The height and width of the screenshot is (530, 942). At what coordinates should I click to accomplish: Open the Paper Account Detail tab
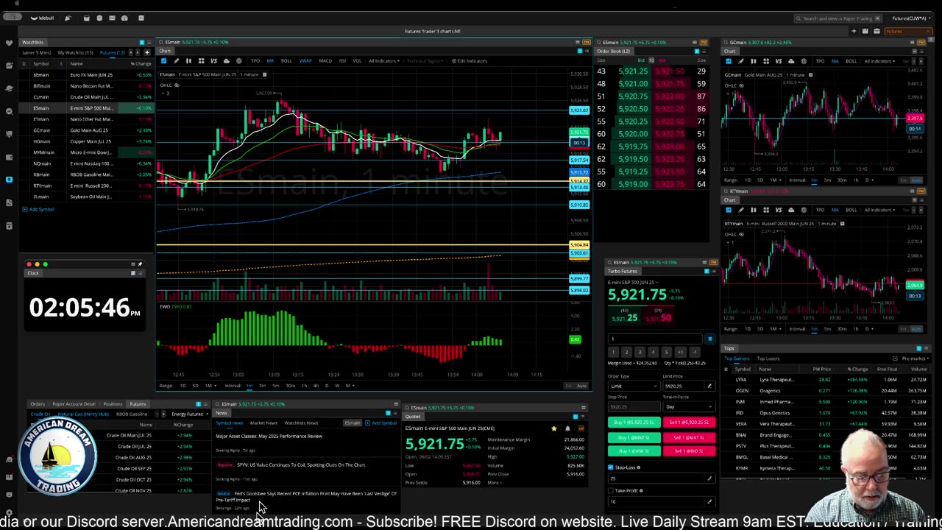click(74, 404)
